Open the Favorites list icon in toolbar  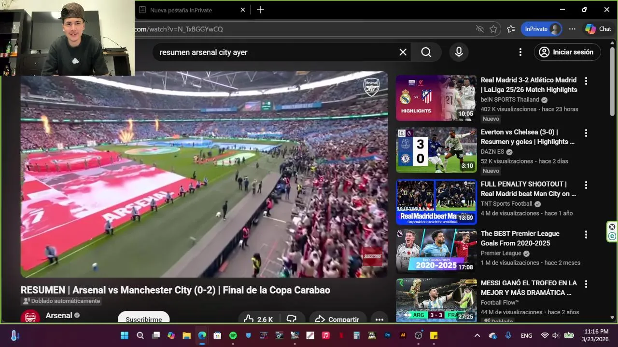pyautogui.click(x=511, y=29)
